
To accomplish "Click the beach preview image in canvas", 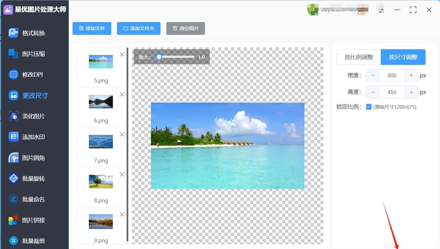I will (x=228, y=146).
